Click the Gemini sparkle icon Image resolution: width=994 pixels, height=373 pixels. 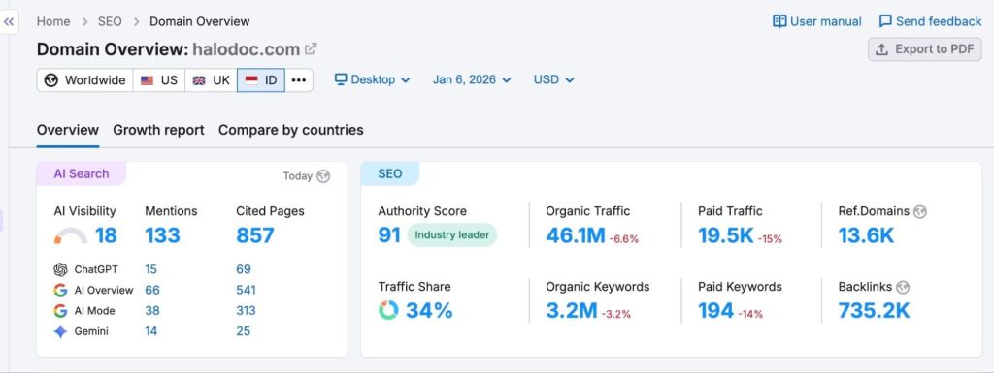pyautogui.click(x=60, y=331)
